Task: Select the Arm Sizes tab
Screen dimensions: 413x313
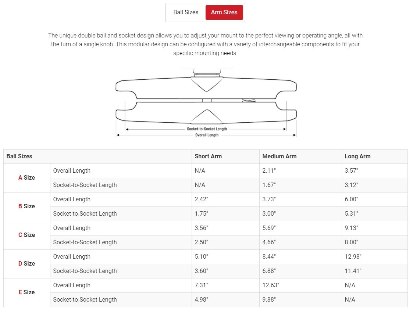Action: click(224, 12)
